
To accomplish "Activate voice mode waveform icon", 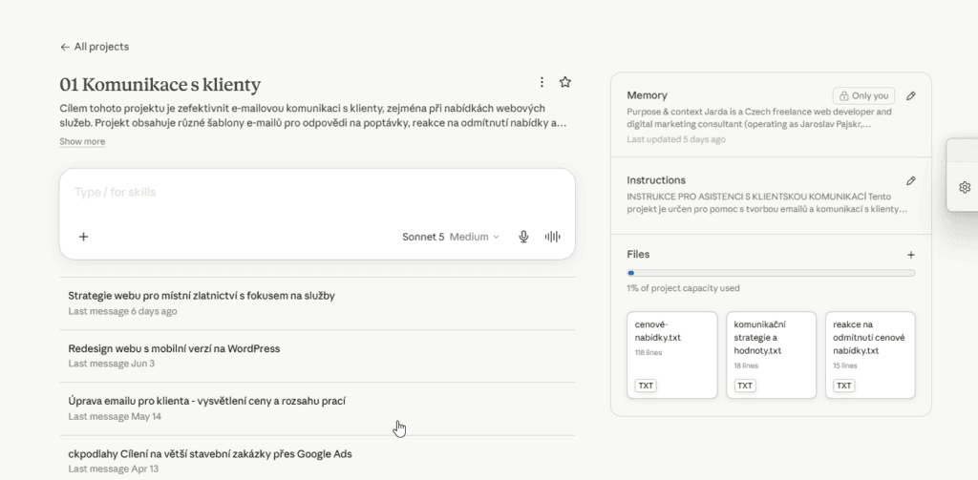I will 553,237.
